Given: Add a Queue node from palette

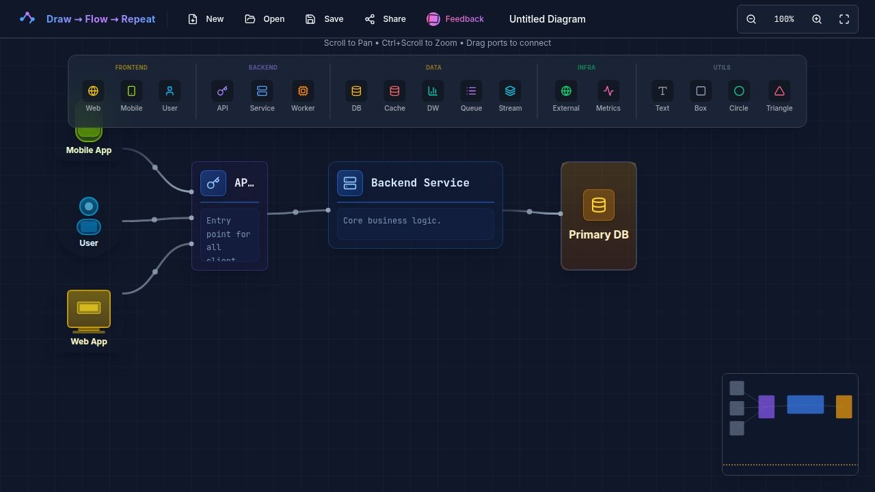Looking at the screenshot, I should [x=471, y=96].
